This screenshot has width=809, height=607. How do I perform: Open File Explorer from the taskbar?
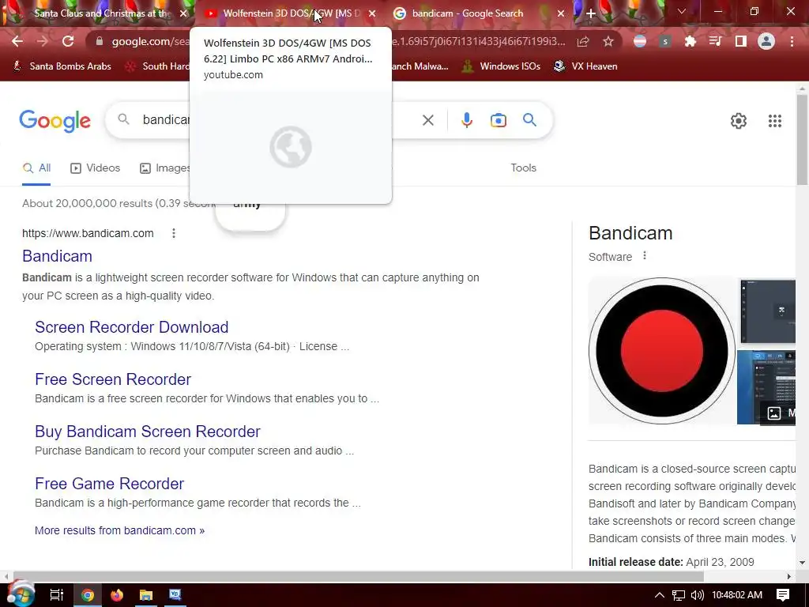click(146, 595)
